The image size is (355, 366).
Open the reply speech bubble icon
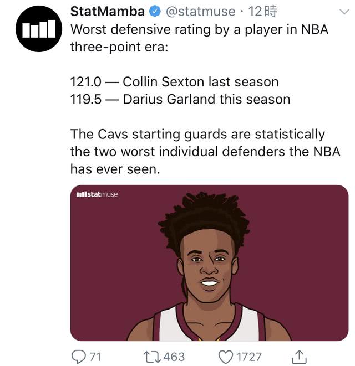(x=79, y=357)
